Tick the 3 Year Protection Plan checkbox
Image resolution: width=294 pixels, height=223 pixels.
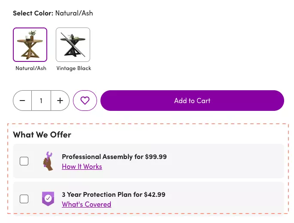(24, 199)
